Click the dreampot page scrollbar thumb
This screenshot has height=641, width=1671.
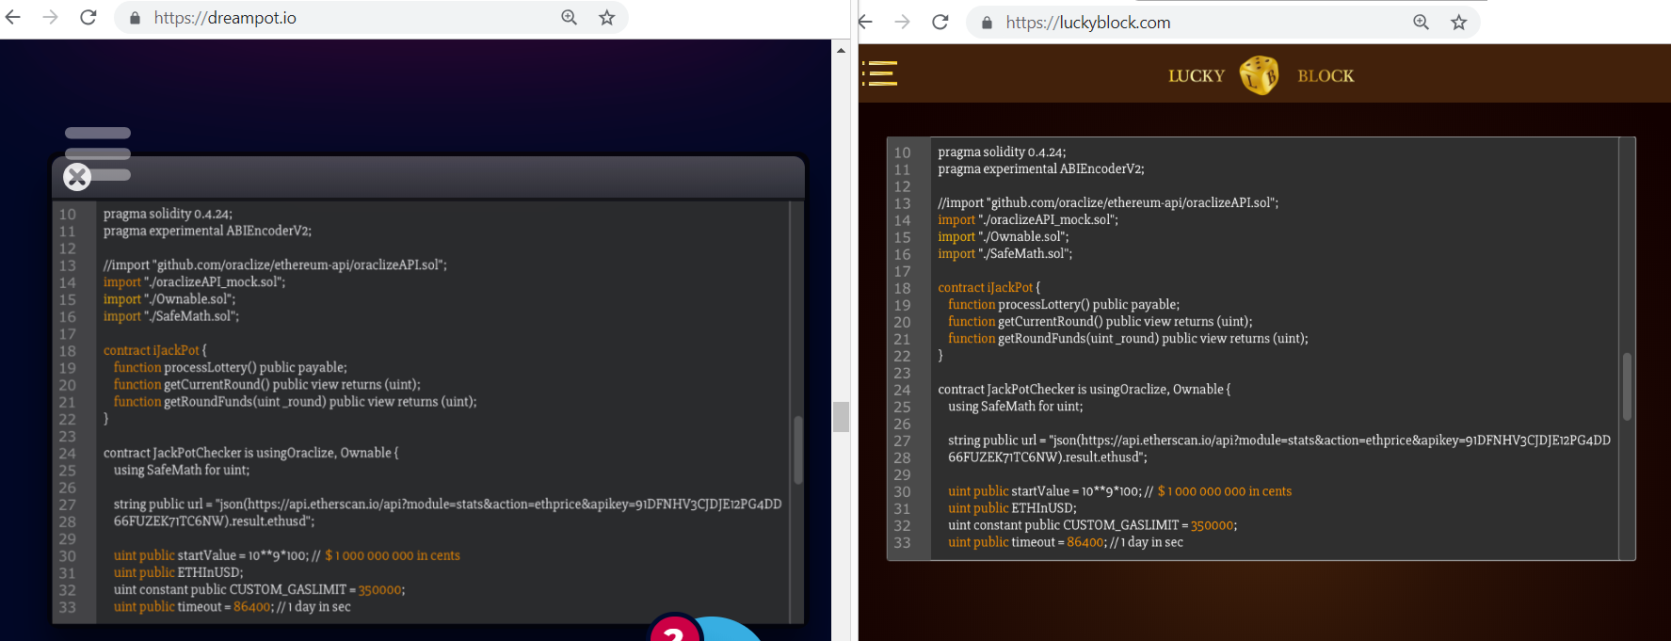pos(841,416)
